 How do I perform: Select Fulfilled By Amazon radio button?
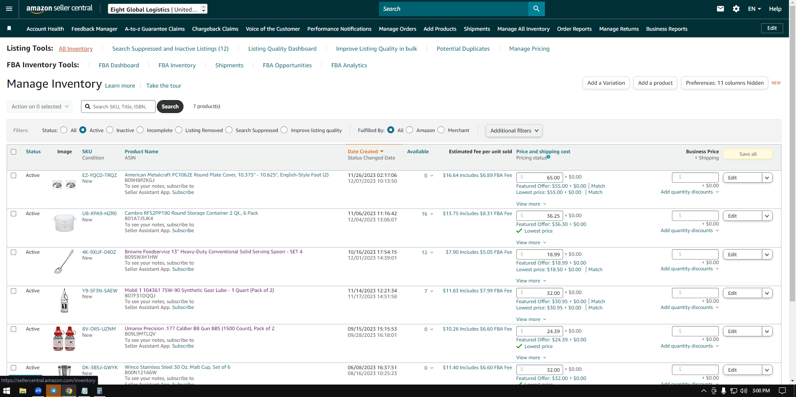tap(410, 130)
